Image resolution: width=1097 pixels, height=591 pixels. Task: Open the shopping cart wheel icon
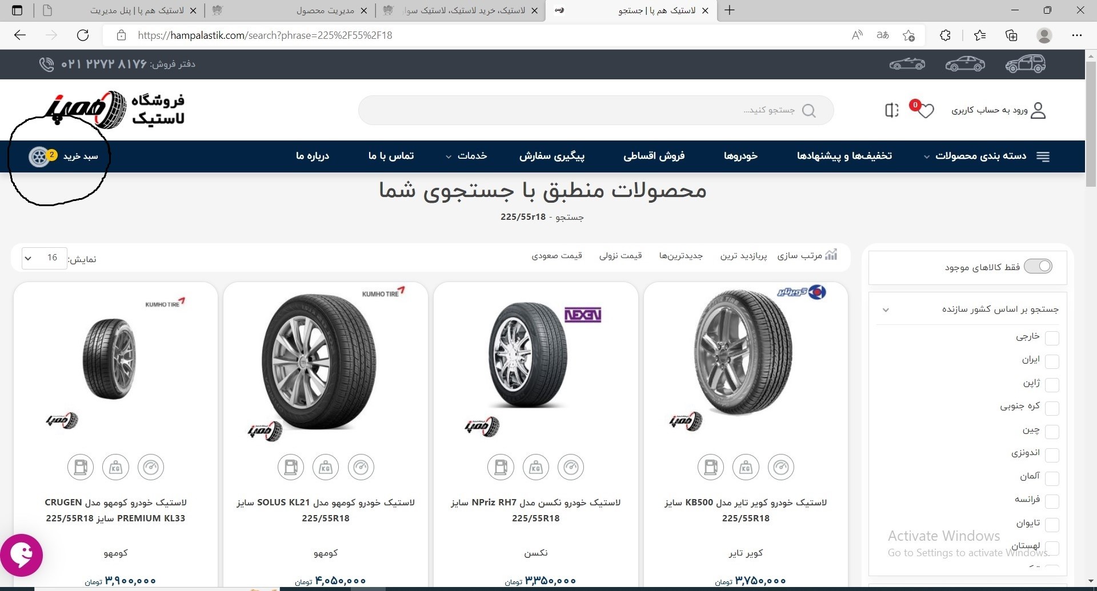pos(39,156)
